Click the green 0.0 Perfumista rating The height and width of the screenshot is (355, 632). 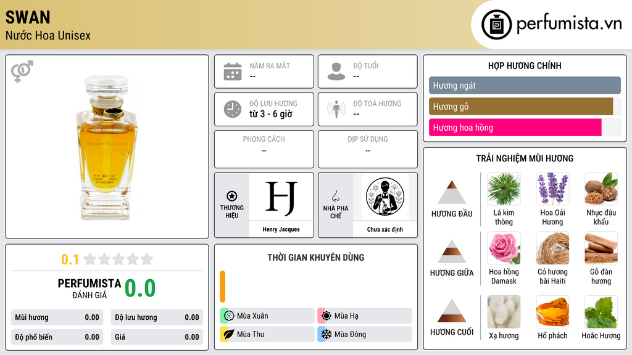(140, 288)
